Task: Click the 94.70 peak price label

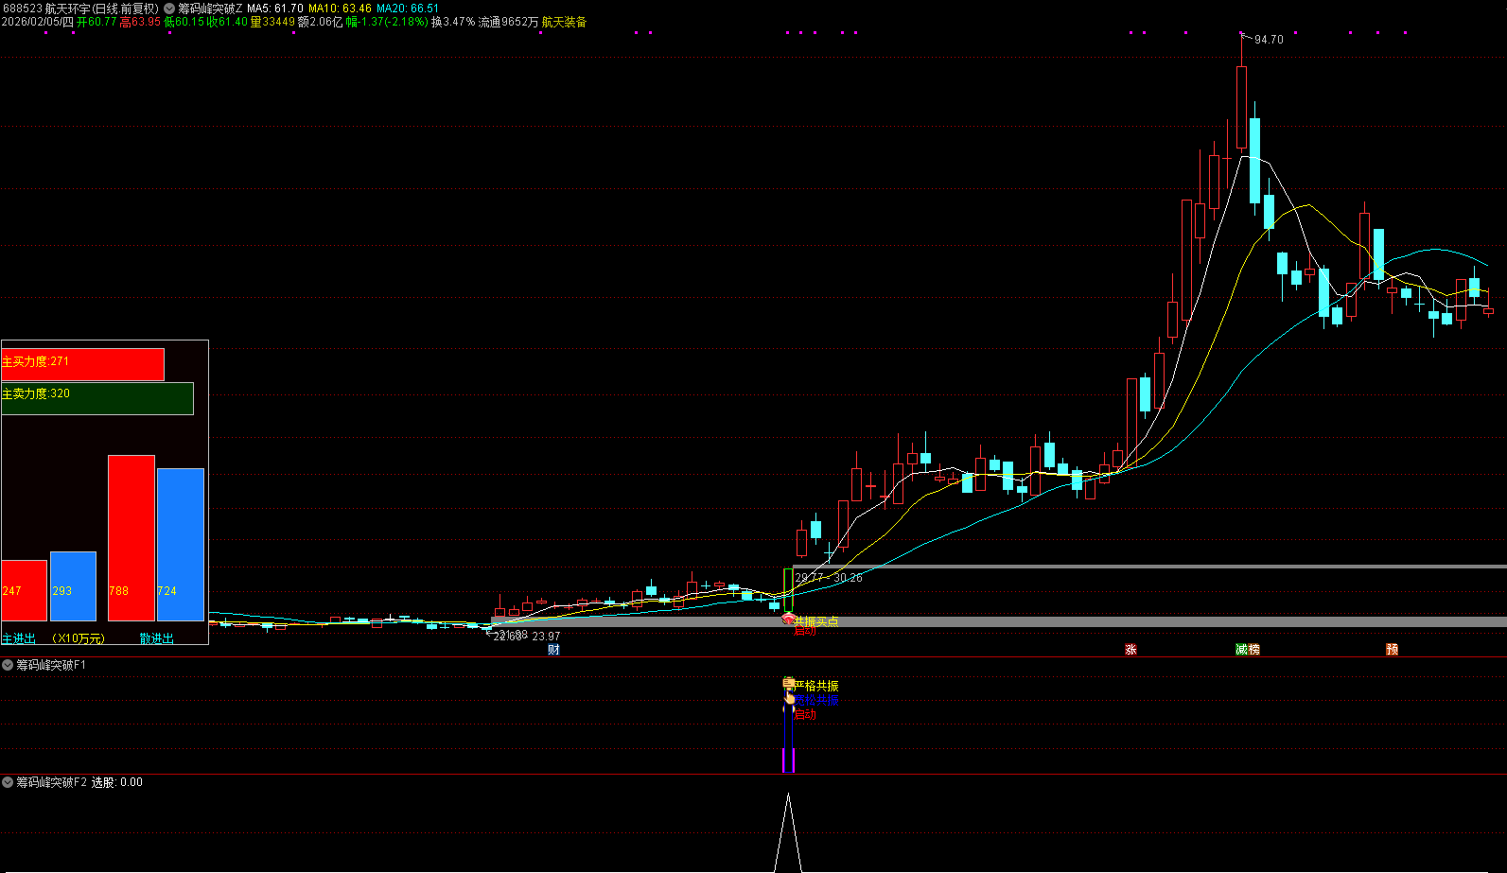Action: click(1269, 40)
